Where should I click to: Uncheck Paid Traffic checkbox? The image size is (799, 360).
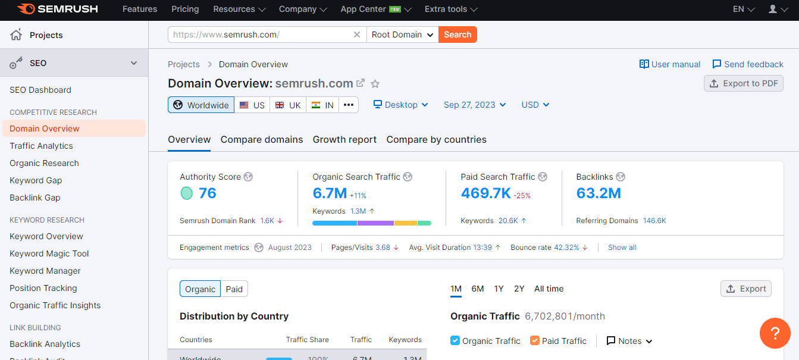tap(535, 340)
